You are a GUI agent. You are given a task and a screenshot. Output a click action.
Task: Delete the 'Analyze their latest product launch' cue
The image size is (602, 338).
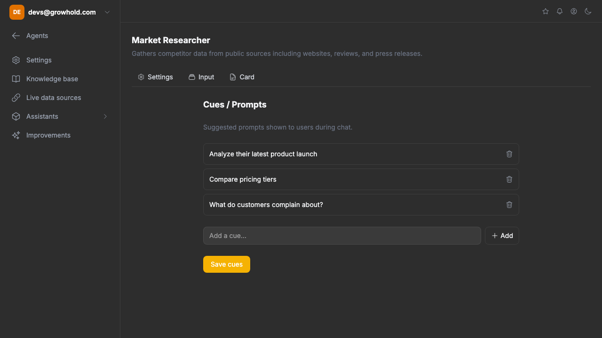(x=509, y=154)
